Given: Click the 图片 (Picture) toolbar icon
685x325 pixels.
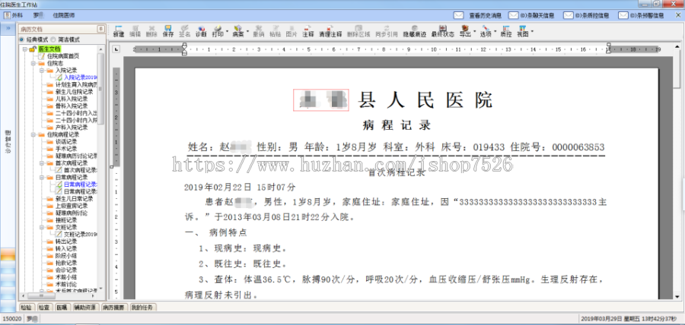Looking at the screenshot, I should click(292, 31).
